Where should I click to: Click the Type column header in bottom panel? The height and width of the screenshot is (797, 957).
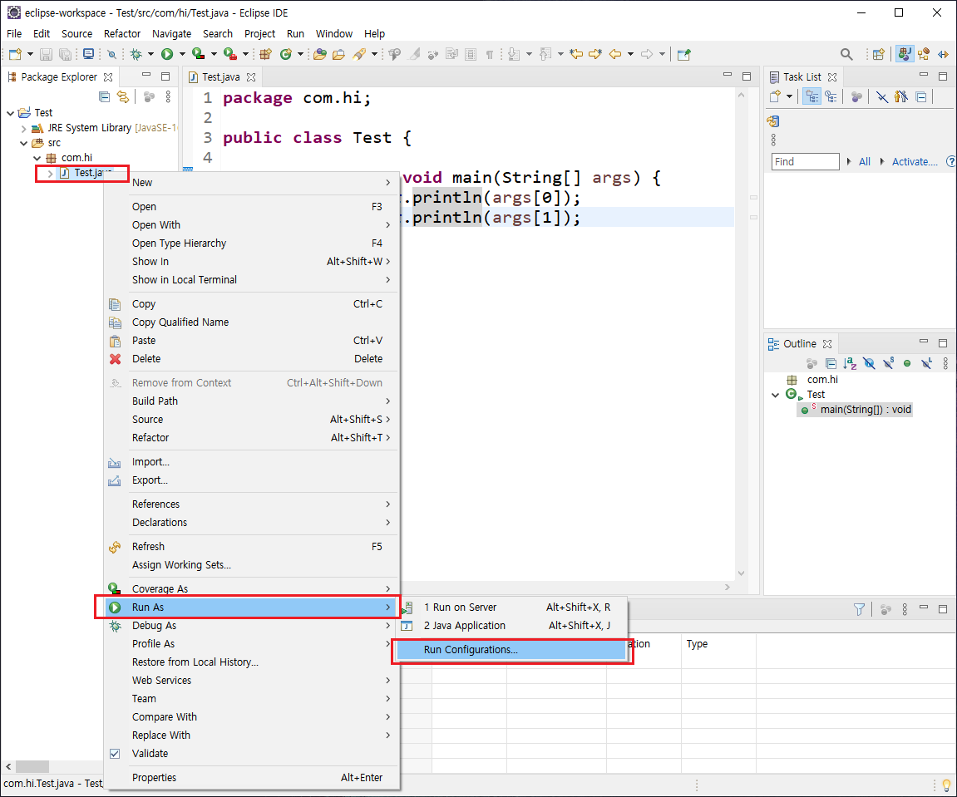click(718, 644)
